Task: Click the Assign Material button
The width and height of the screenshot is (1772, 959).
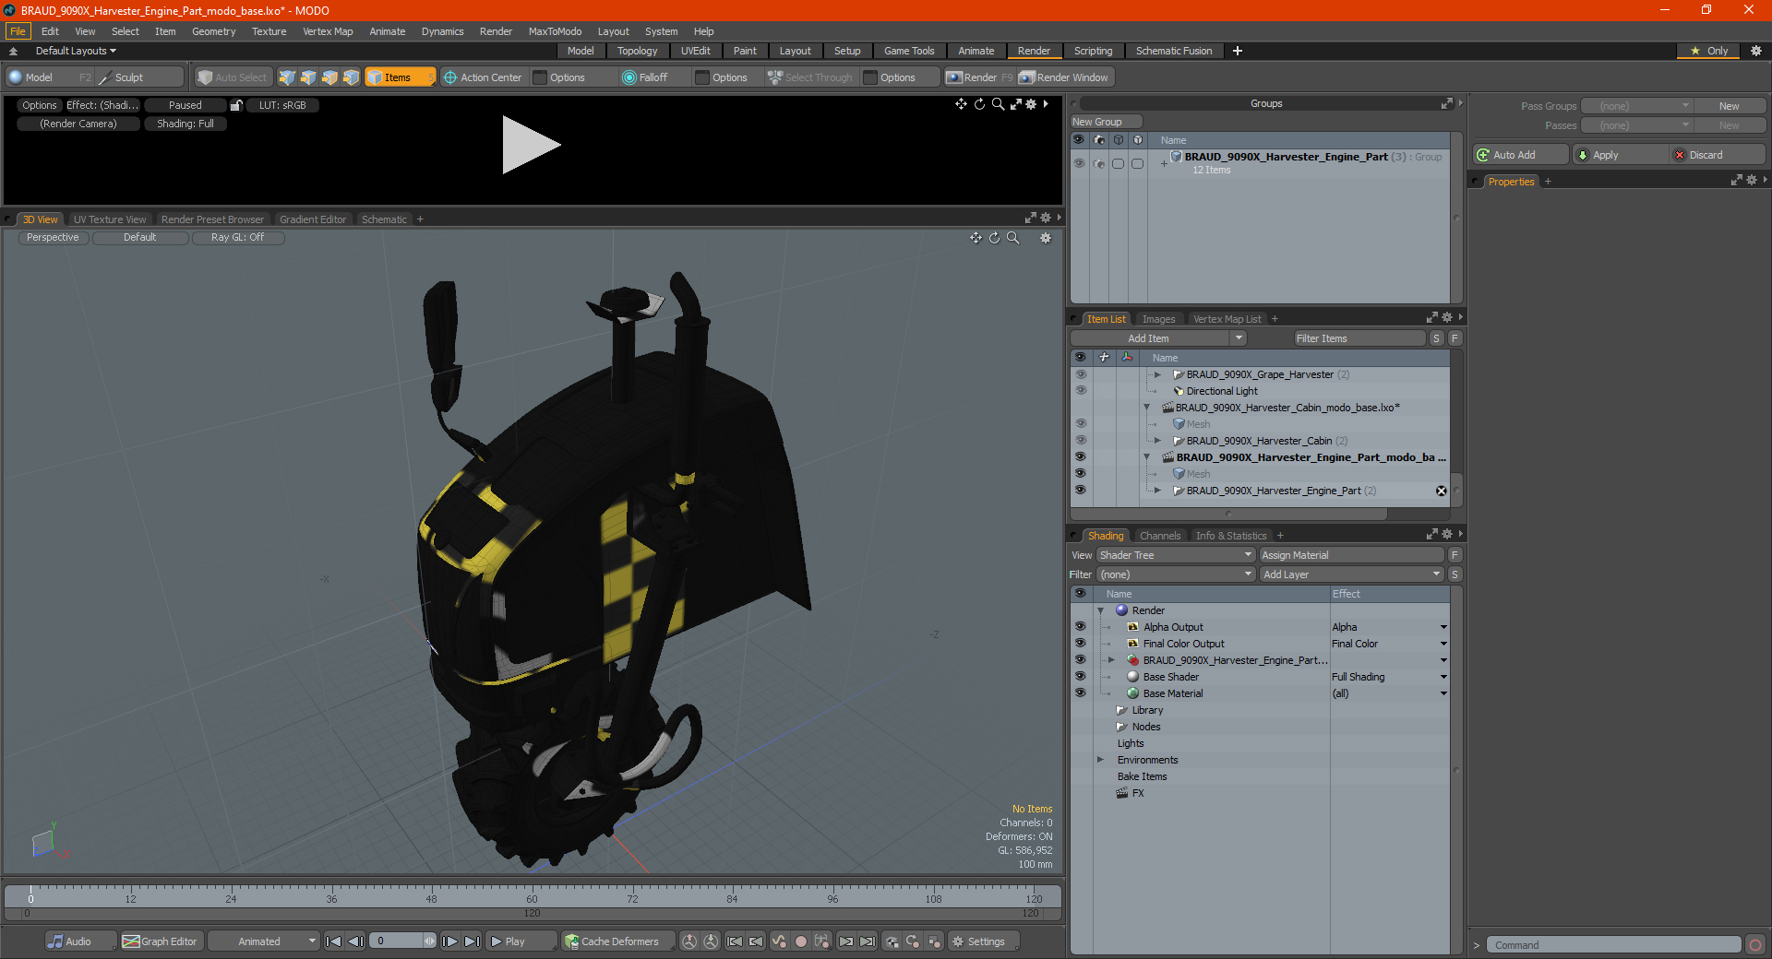Action: tap(1351, 555)
